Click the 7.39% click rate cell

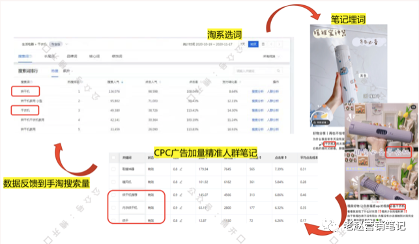pyautogui.click(x=280, y=169)
